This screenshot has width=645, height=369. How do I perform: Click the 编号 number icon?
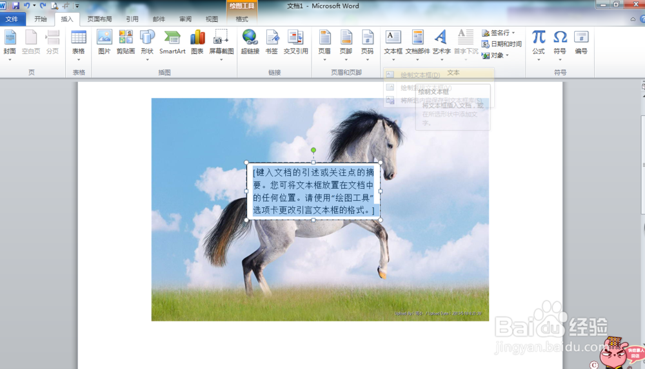(581, 37)
